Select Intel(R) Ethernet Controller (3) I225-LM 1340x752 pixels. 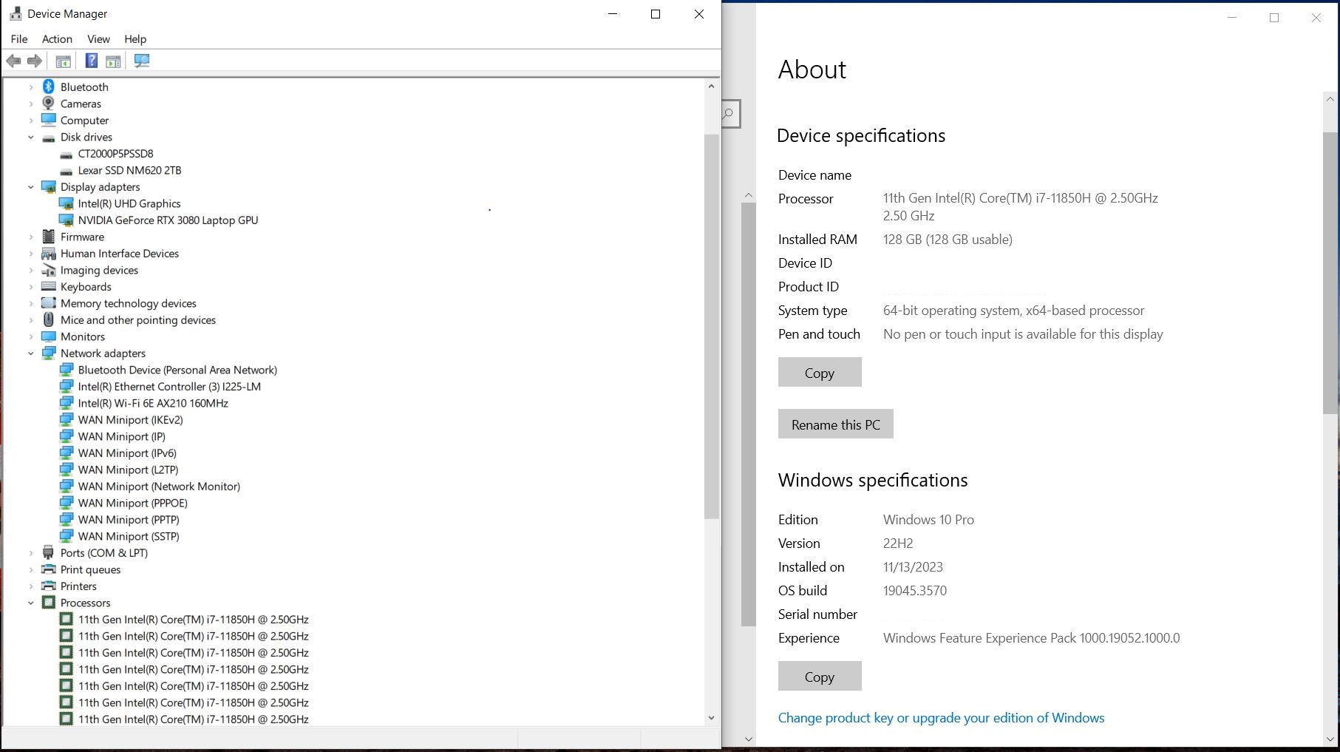pyautogui.click(x=169, y=387)
